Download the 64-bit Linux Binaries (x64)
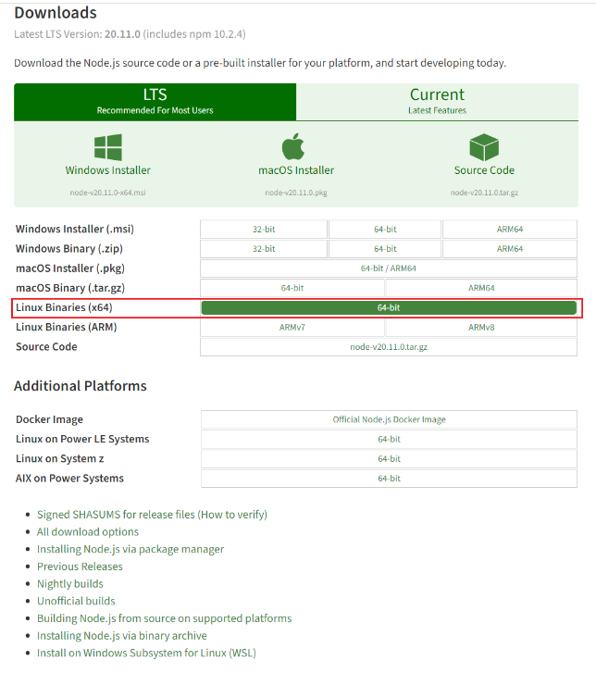 pyautogui.click(x=389, y=307)
